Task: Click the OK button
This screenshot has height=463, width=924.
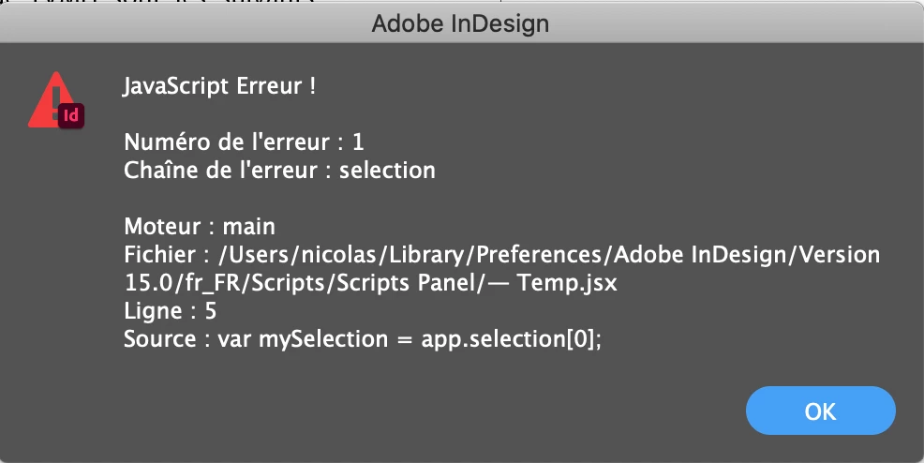Action: click(820, 411)
